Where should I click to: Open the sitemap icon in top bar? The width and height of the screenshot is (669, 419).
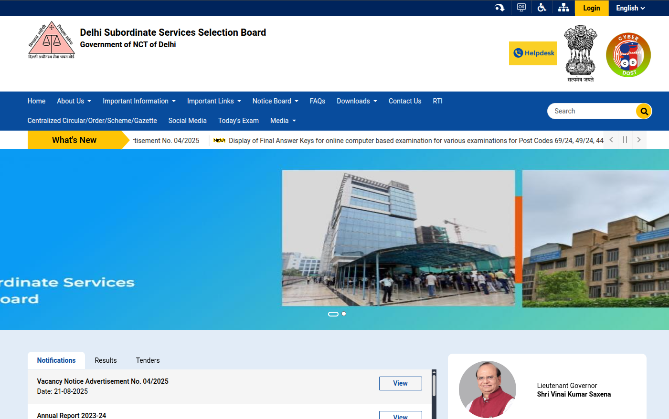(563, 8)
